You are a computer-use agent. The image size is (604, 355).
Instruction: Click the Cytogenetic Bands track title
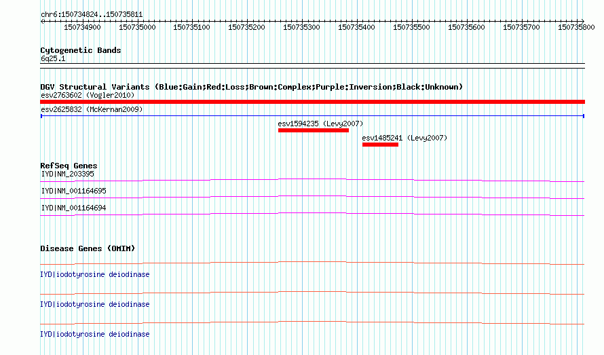pos(81,50)
